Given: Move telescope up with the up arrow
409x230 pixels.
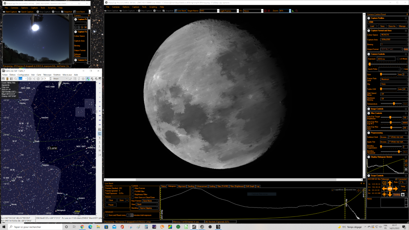Looking at the screenshot, I should pyautogui.click(x=390, y=183).
